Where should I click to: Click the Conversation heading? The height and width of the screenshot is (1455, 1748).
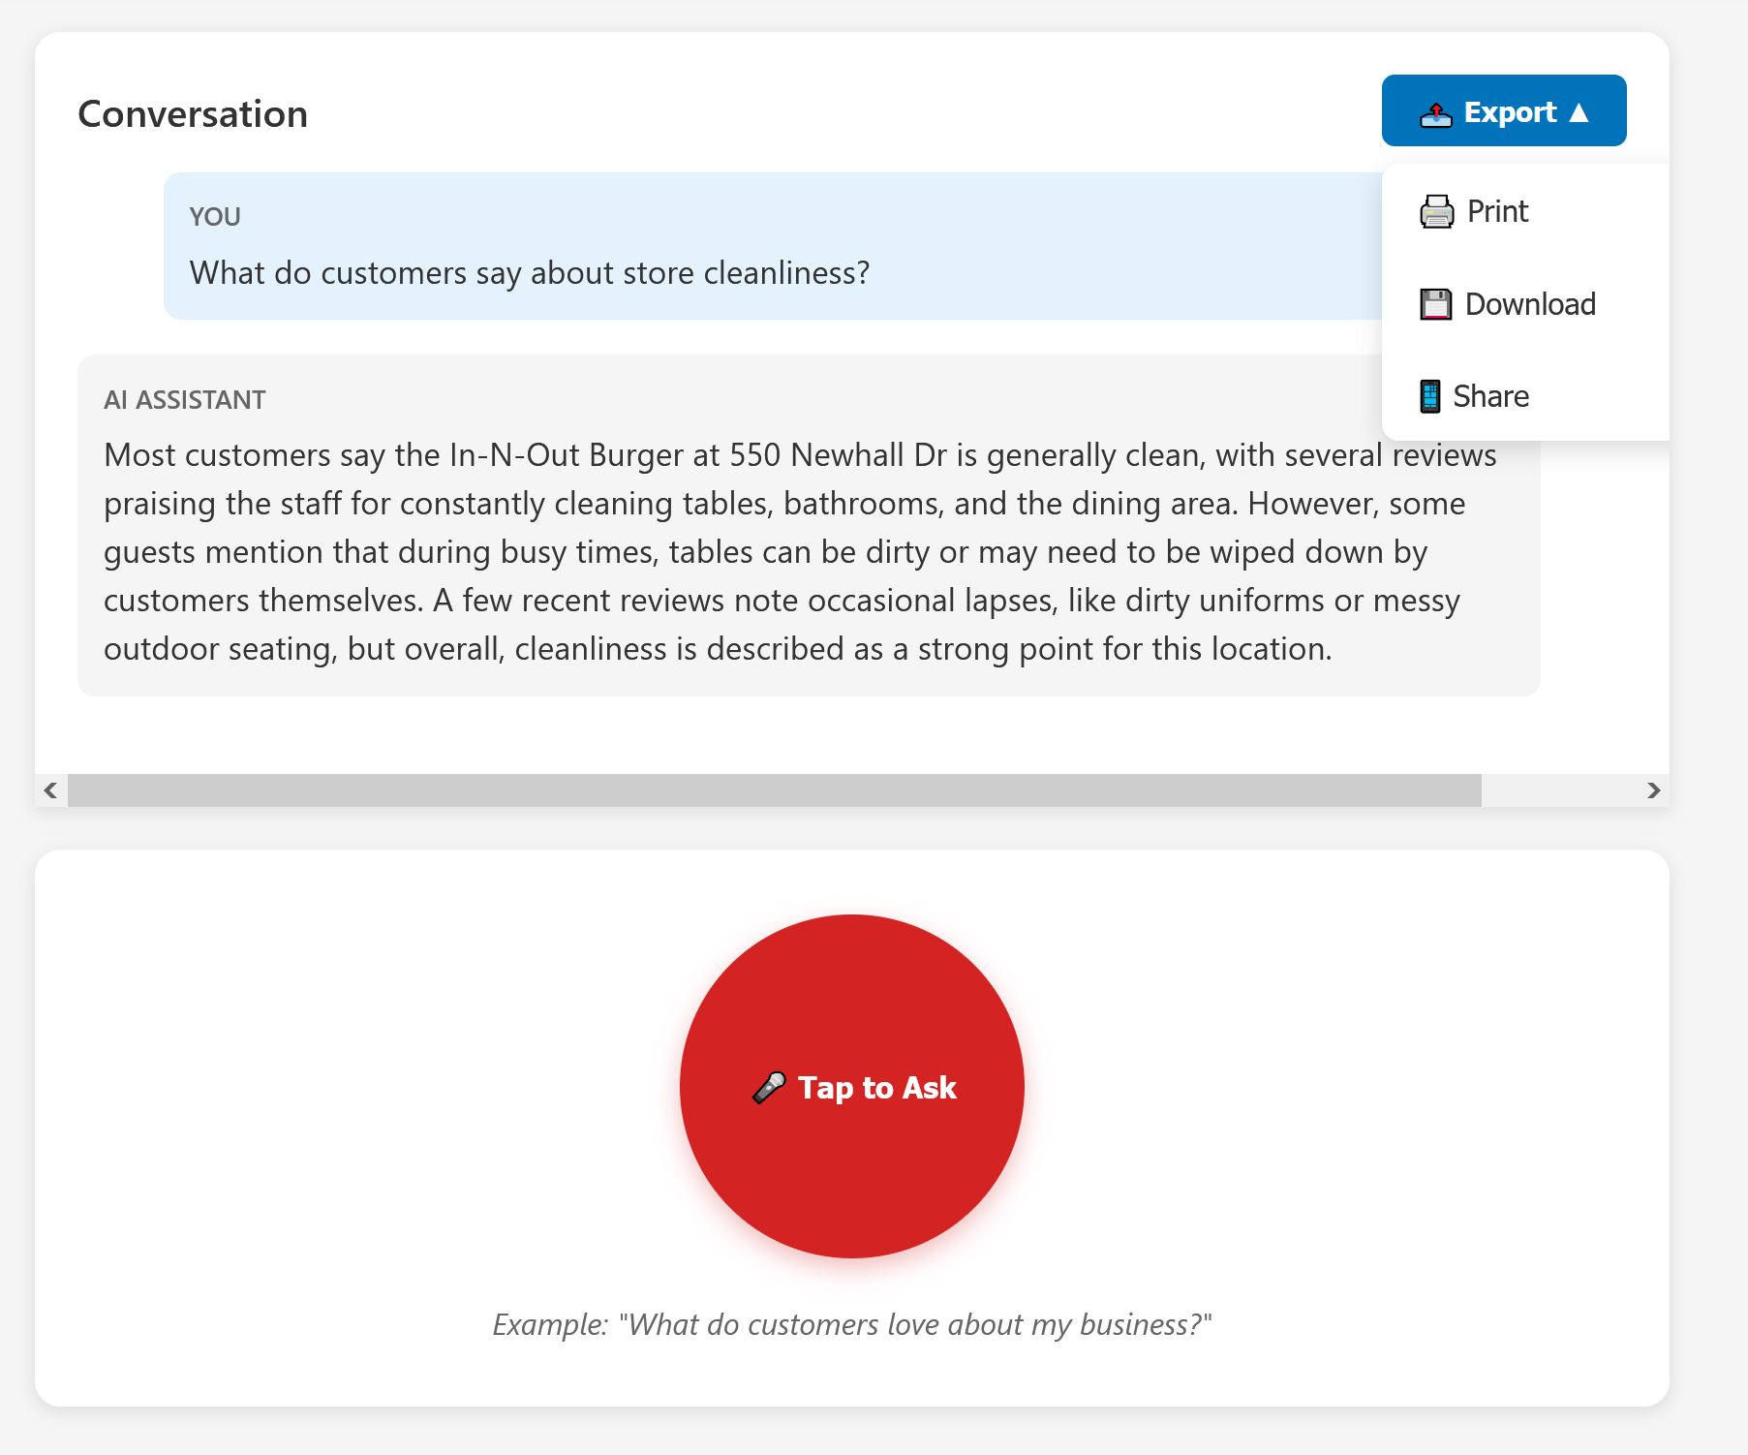(193, 114)
